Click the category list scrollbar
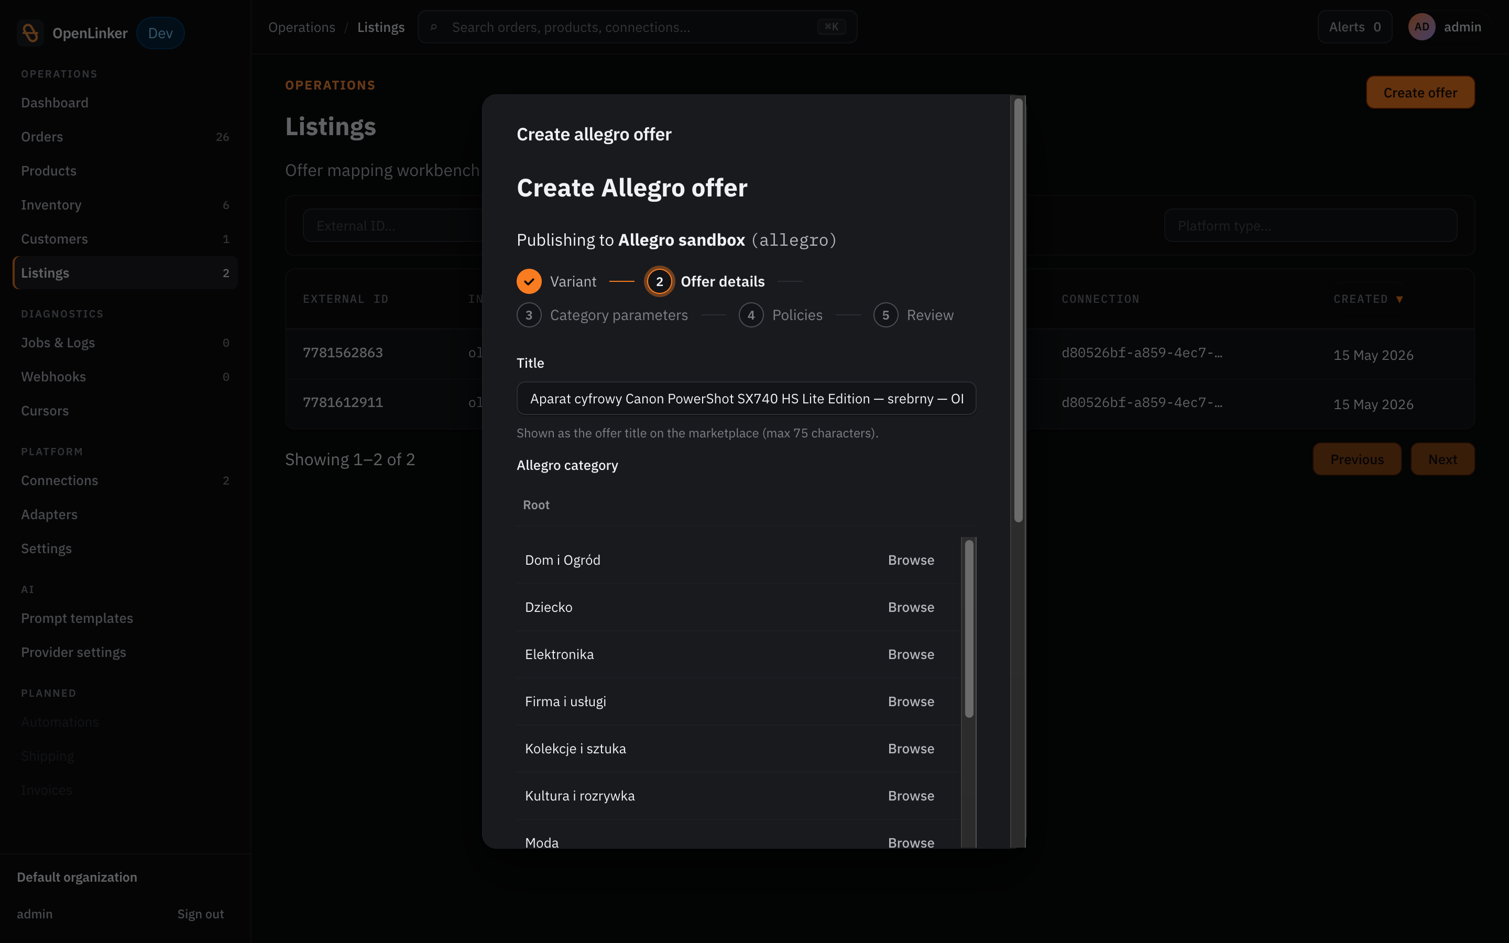This screenshot has height=943, width=1509. tap(969, 629)
